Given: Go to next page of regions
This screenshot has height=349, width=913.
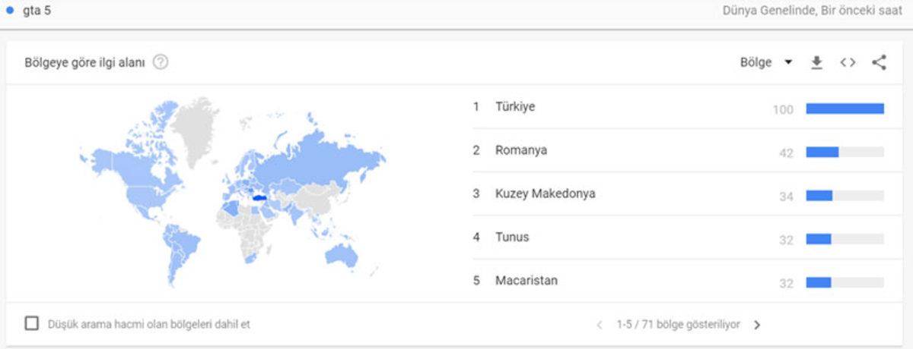Looking at the screenshot, I should coord(757,325).
